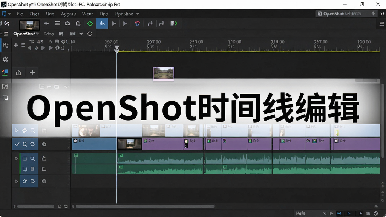
Task: Click the folder icon beside top light track header
Action: [x=44, y=130]
